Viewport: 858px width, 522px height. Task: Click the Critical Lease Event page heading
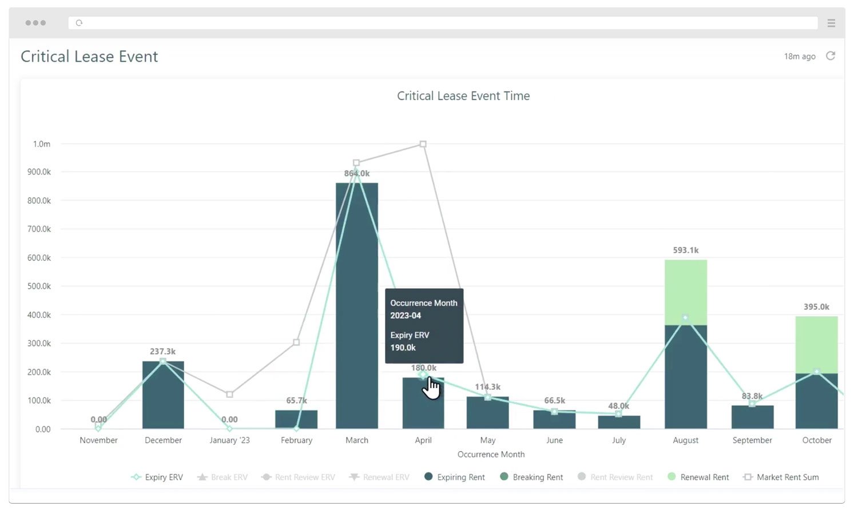click(89, 57)
